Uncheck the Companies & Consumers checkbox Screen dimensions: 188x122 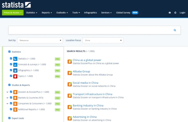click(x=11, y=103)
